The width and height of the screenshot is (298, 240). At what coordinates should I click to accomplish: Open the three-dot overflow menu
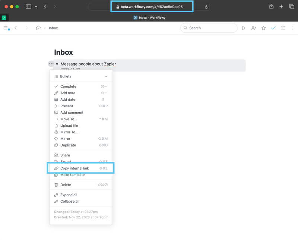pyautogui.click(x=293, y=28)
